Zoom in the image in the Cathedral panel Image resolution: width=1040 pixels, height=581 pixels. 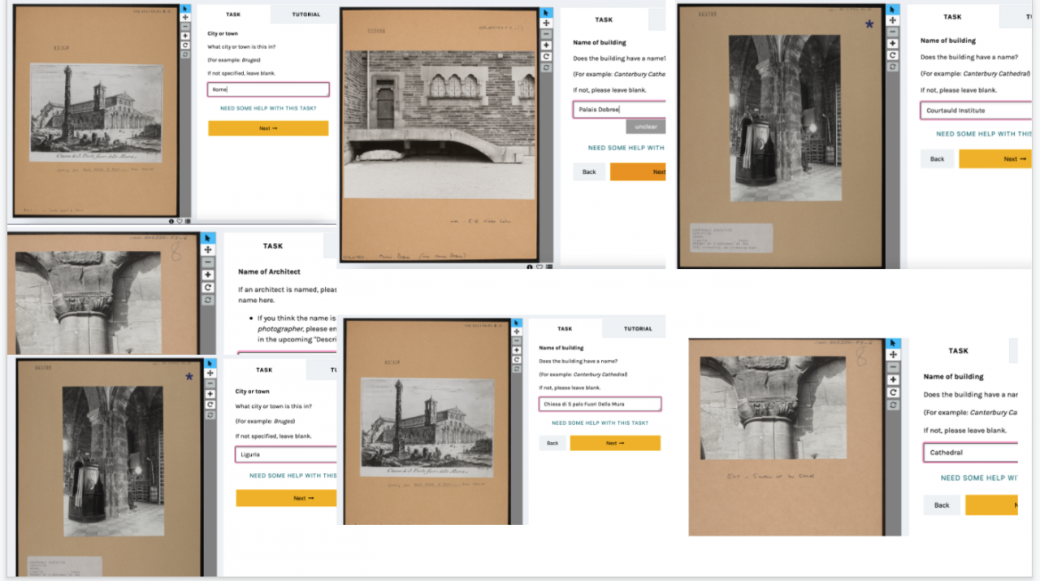tap(894, 379)
